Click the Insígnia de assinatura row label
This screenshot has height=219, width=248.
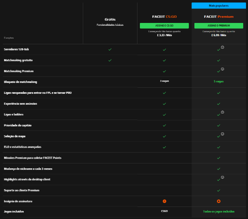18,201
